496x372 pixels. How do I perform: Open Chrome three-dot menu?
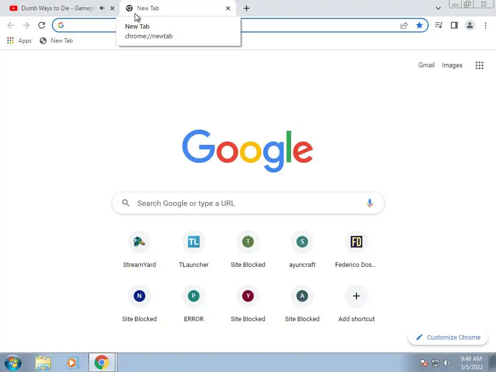485,25
